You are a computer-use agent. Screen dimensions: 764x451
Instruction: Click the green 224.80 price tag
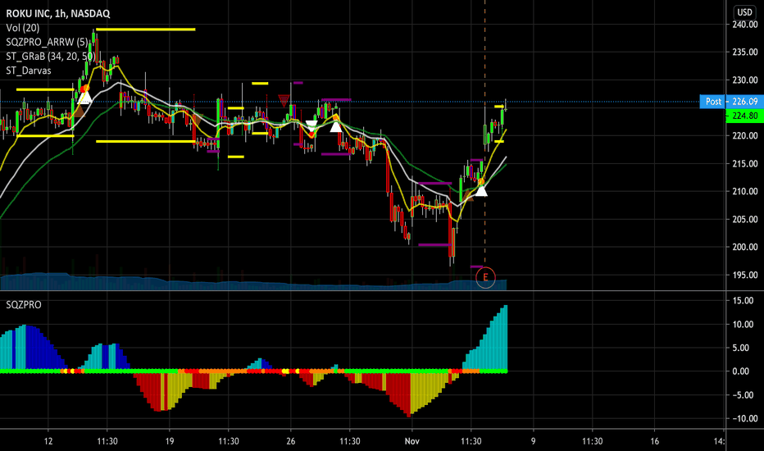pyautogui.click(x=744, y=116)
